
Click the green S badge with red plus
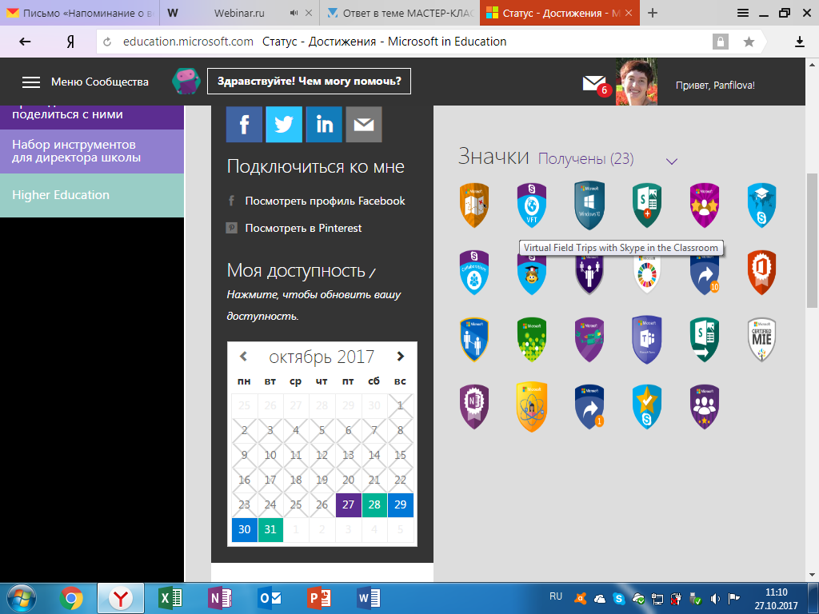(x=646, y=205)
